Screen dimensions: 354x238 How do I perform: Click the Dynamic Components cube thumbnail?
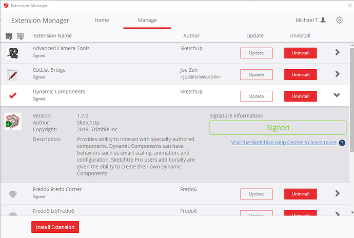(13, 122)
